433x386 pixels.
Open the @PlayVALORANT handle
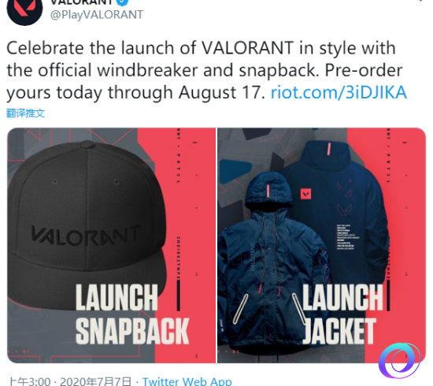(x=97, y=15)
